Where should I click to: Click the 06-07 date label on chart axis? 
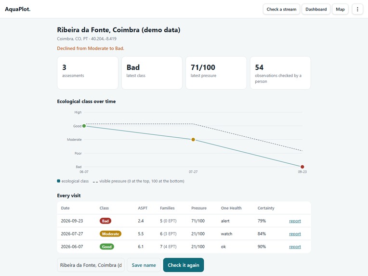pos(84,172)
